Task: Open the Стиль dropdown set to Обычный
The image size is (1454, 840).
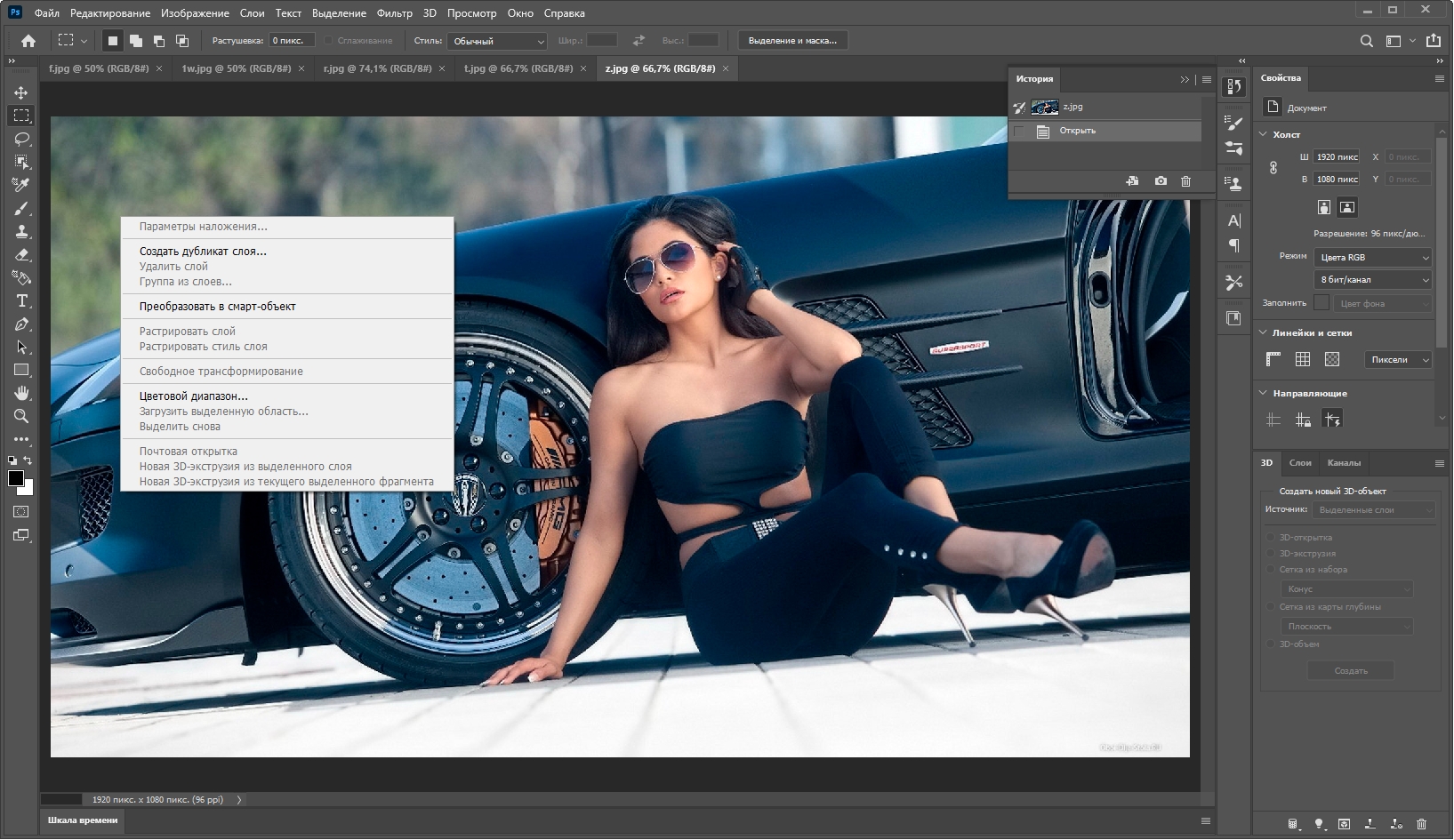Action: (497, 41)
